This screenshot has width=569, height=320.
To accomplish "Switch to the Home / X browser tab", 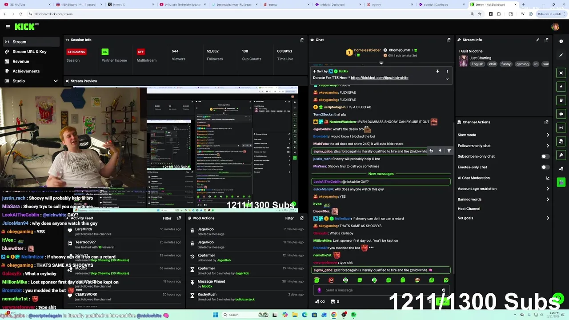I will [x=132, y=4].
